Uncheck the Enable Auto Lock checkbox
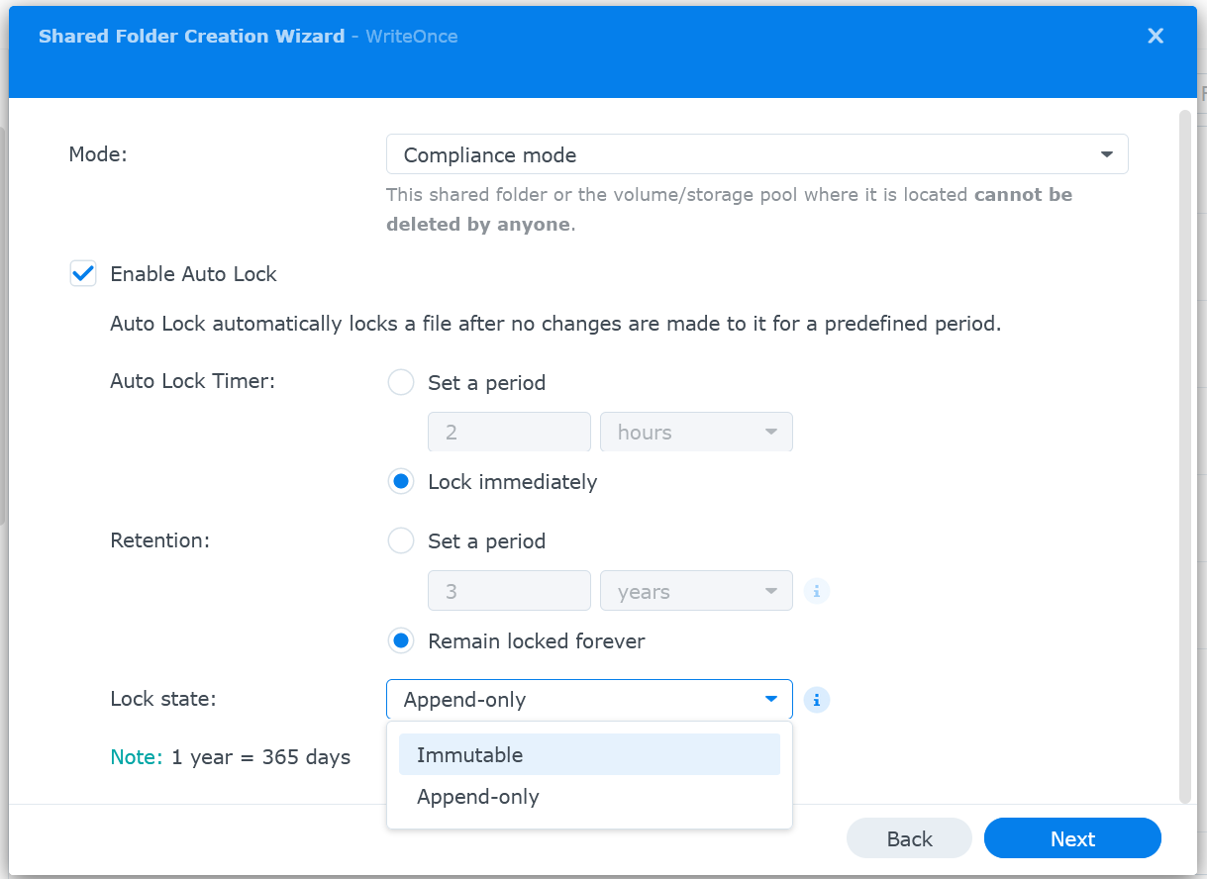The height and width of the screenshot is (879, 1207). (x=82, y=273)
